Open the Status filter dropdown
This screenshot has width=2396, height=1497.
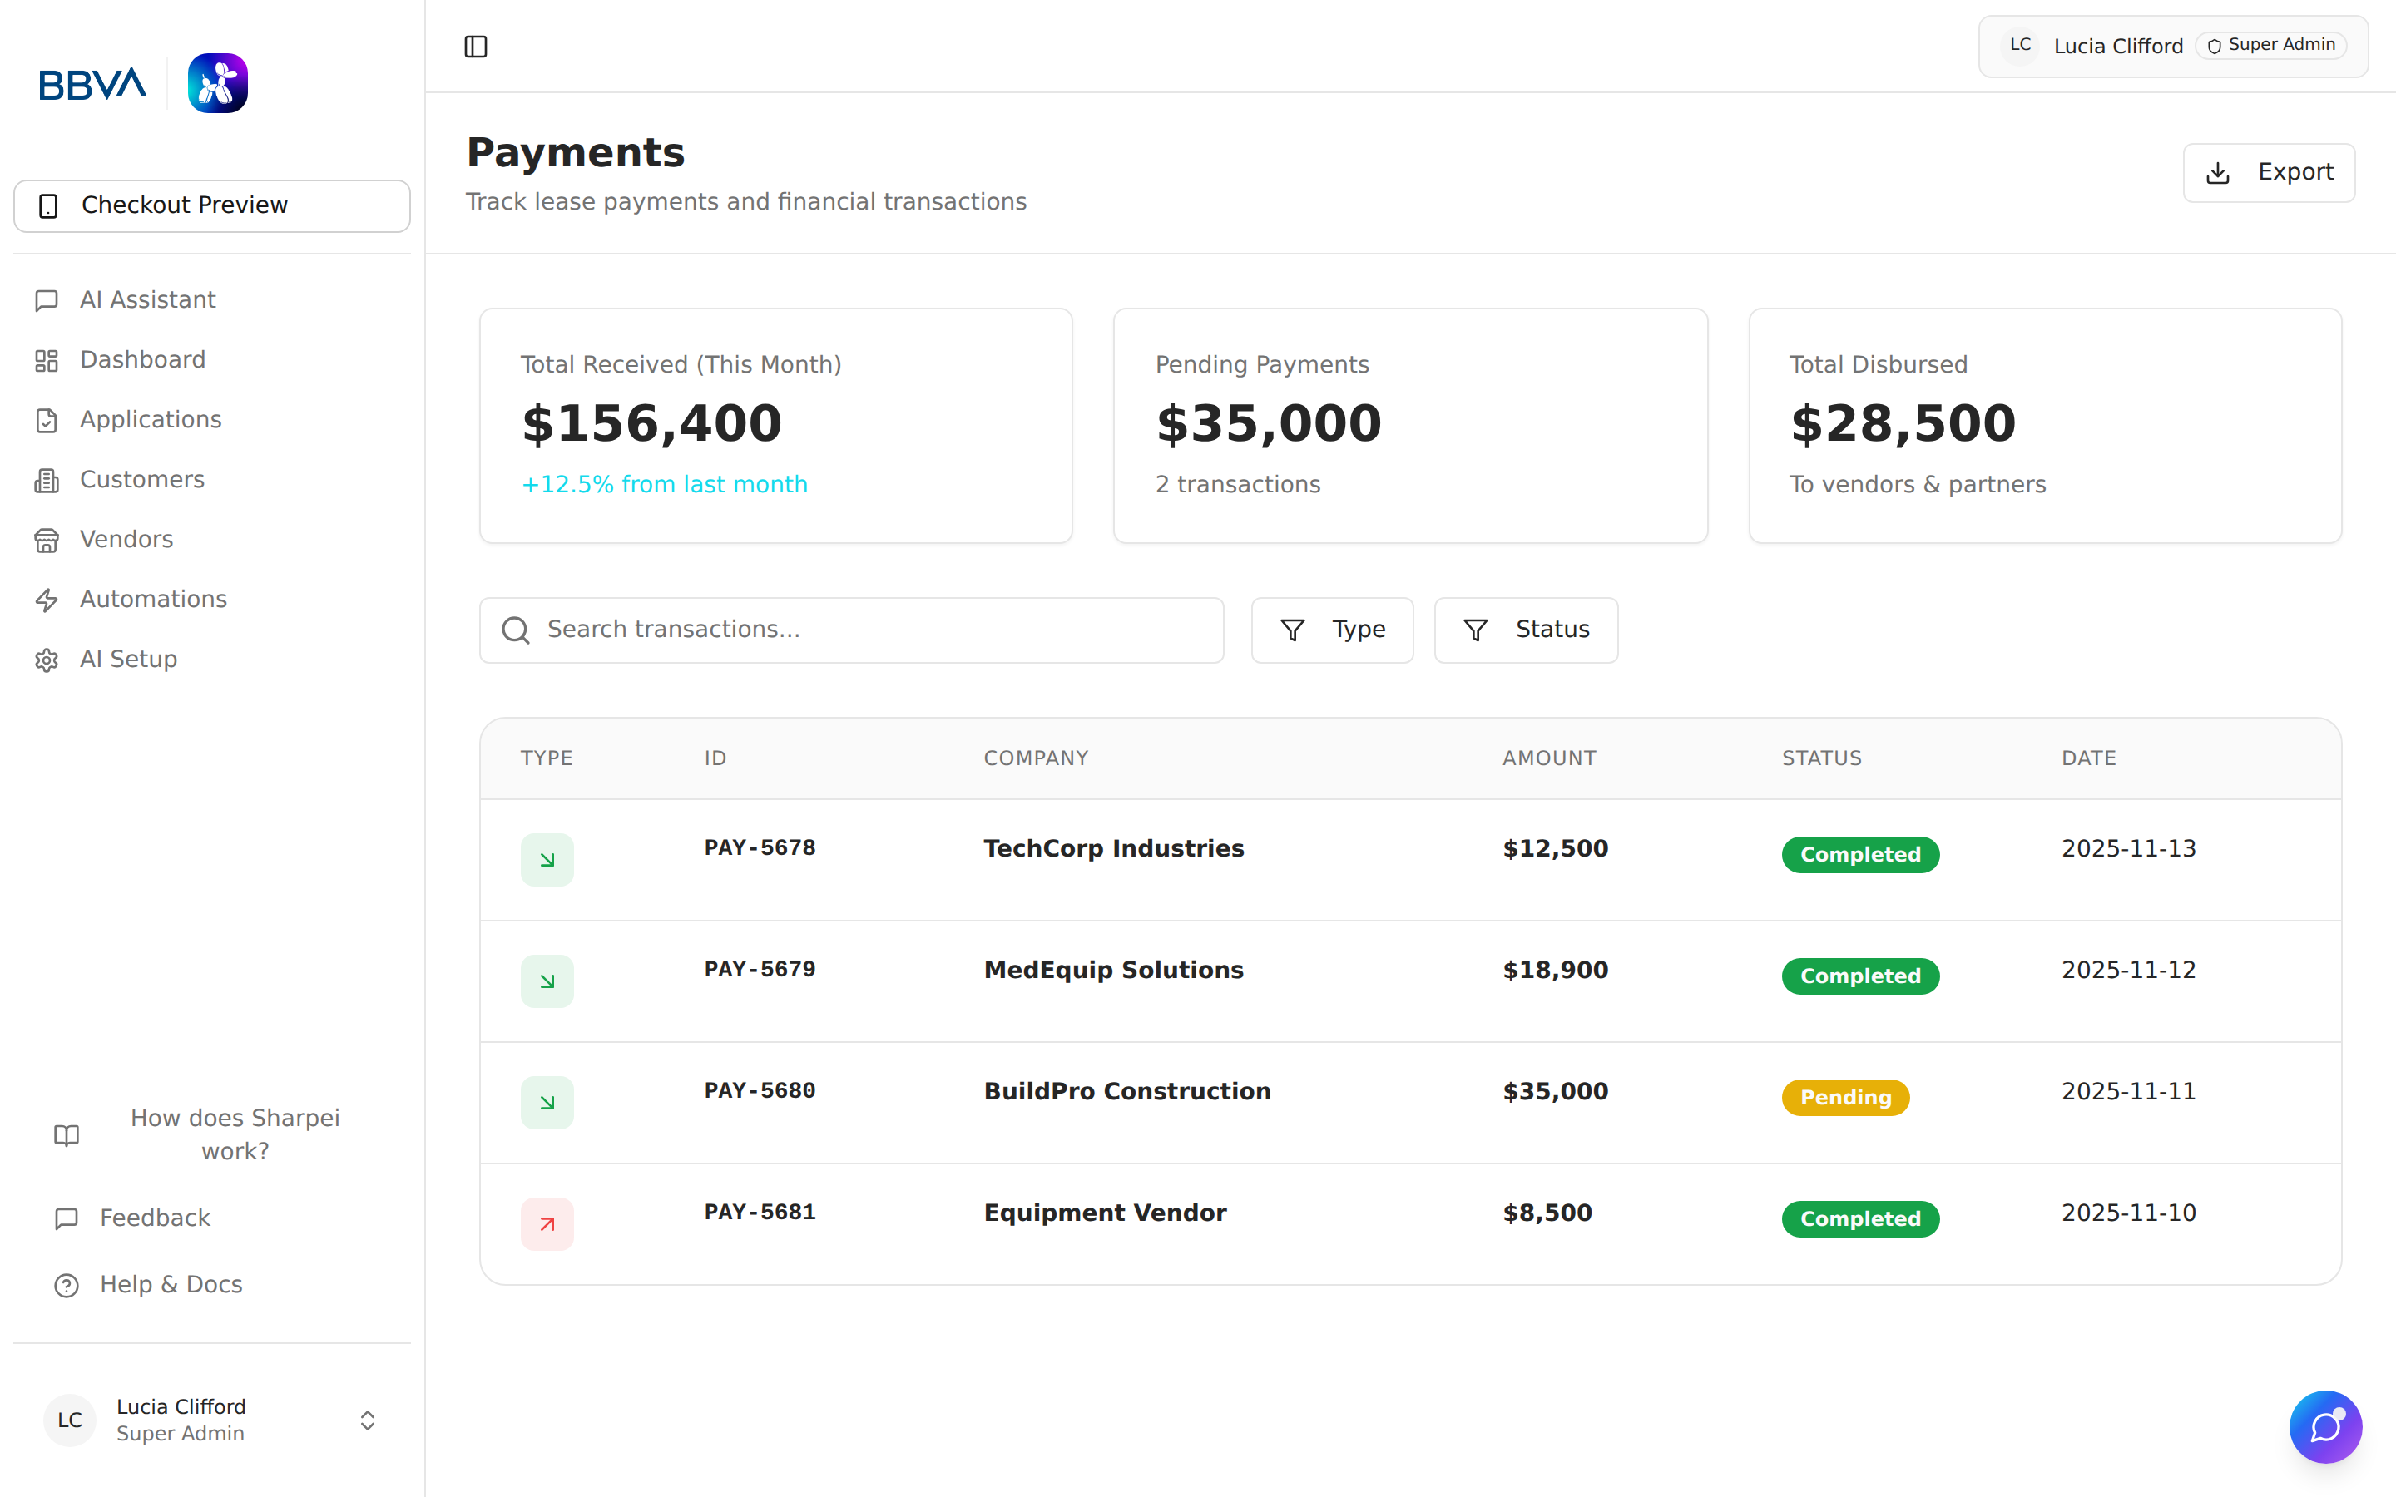point(1525,630)
